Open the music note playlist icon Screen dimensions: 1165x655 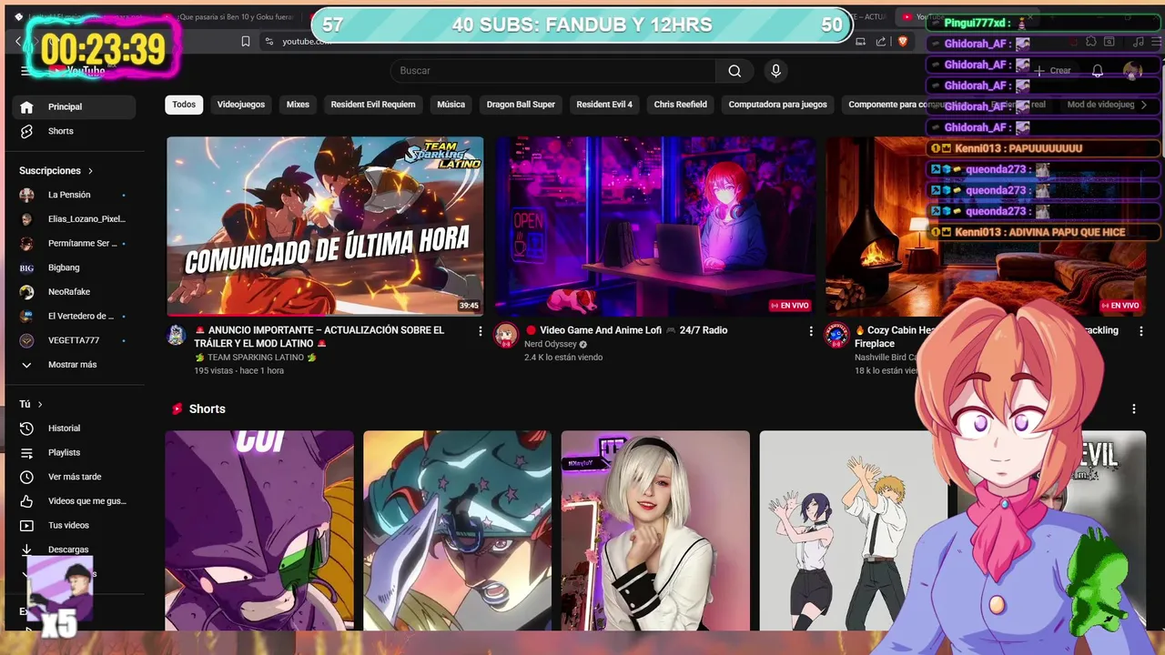[1139, 42]
